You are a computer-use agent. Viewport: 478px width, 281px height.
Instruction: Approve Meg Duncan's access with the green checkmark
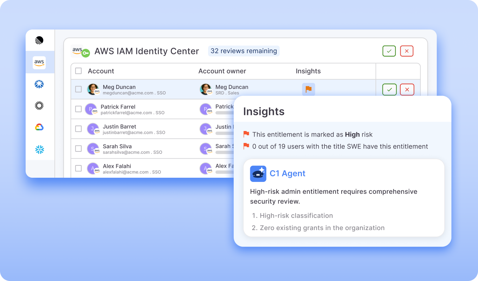click(x=389, y=90)
